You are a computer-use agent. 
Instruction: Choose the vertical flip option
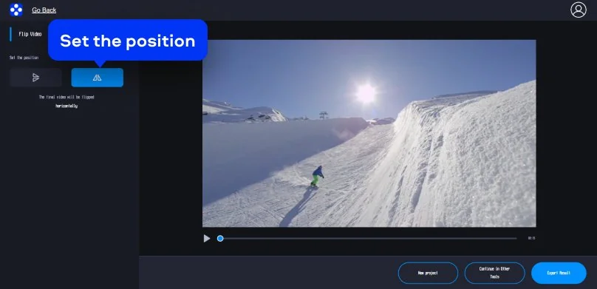click(x=35, y=78)
